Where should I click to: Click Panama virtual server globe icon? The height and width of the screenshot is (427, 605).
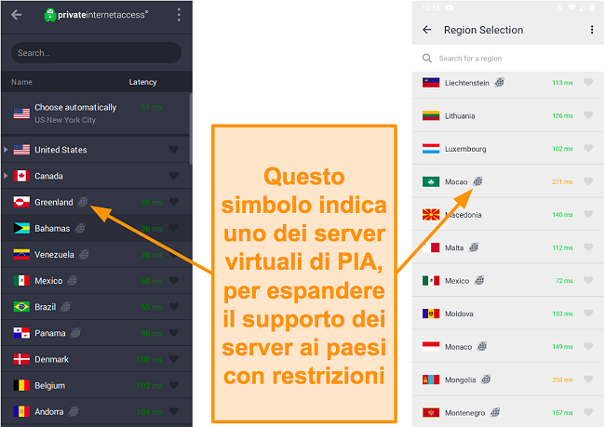[x=75, y=332]
